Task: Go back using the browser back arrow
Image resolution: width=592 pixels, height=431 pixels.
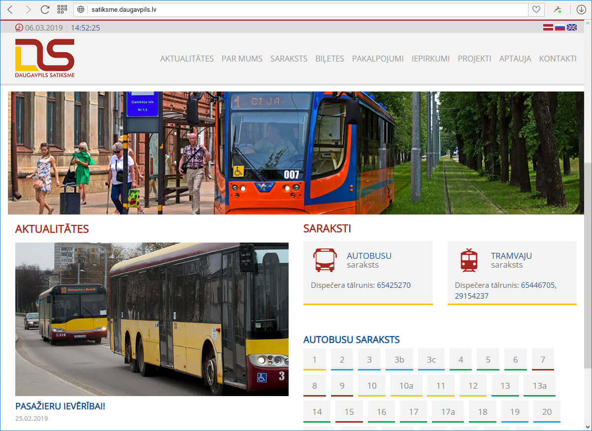Action: point(10,9)
